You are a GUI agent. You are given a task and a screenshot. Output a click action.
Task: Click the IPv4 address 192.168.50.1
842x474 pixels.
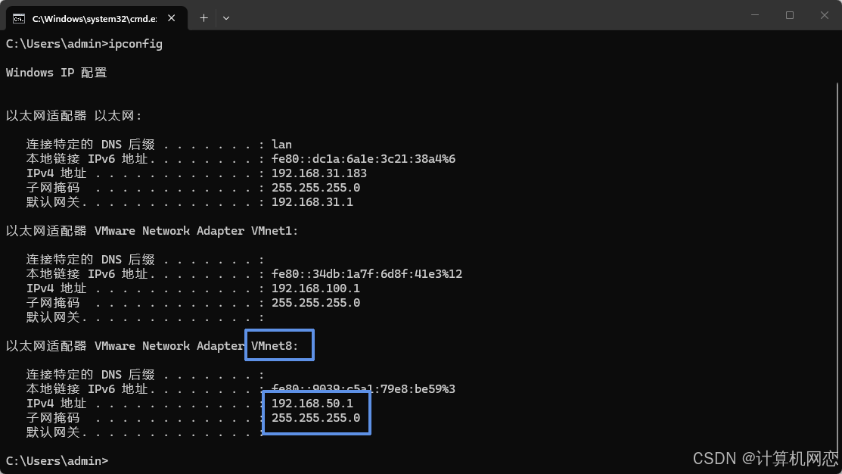click(x=312, y=404)
